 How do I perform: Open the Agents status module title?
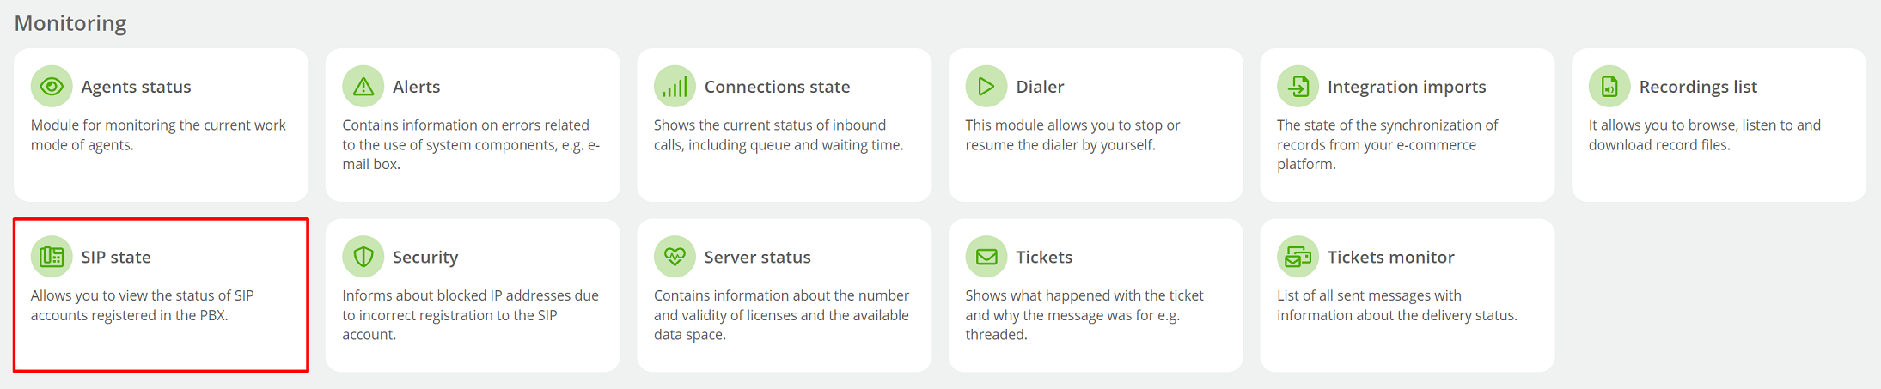(136, 87)
